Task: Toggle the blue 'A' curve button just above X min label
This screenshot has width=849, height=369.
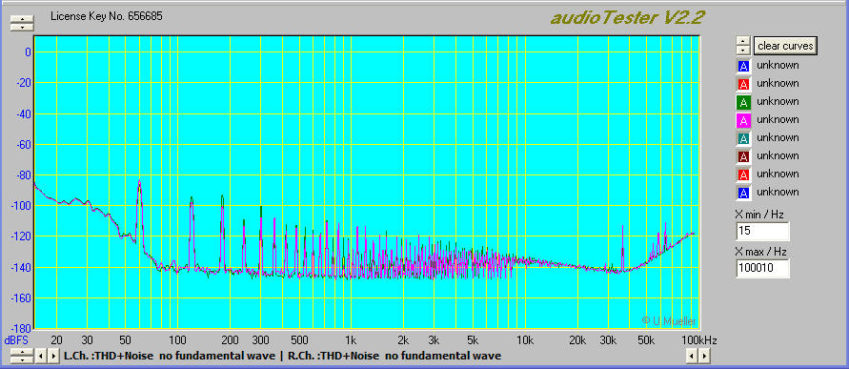Action: click(744, 193)
